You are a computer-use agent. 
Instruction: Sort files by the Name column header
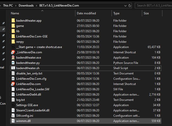[x=15, y=13]
